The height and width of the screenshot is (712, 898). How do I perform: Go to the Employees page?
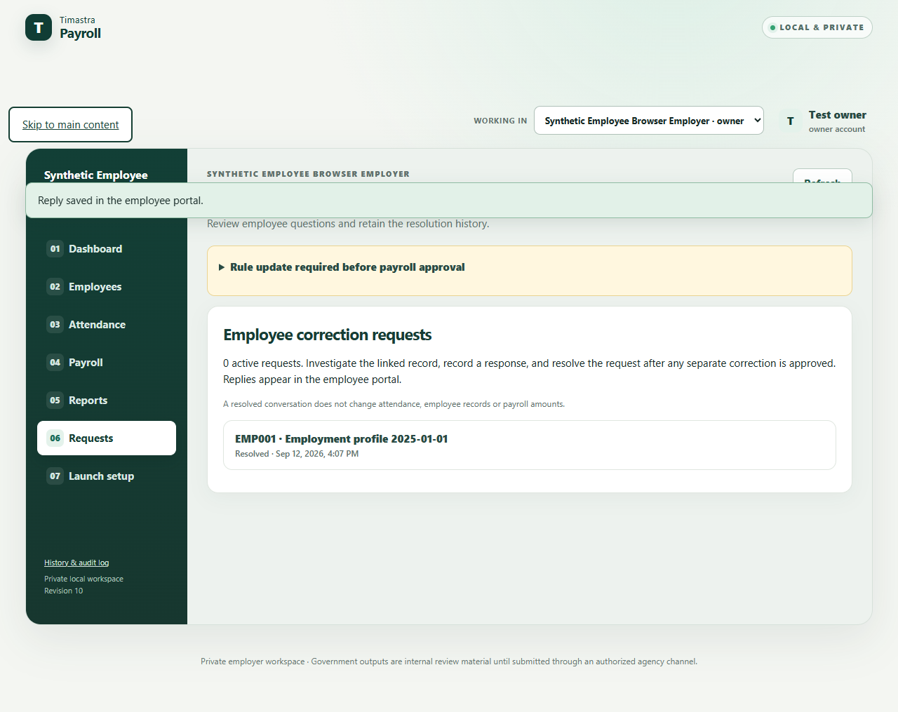point(107,287)
